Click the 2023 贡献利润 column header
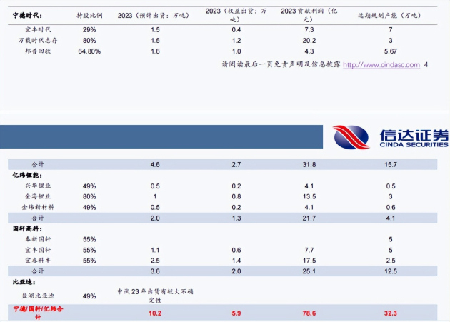This screenshot has width=450, height=322. [x=309, y=15]
